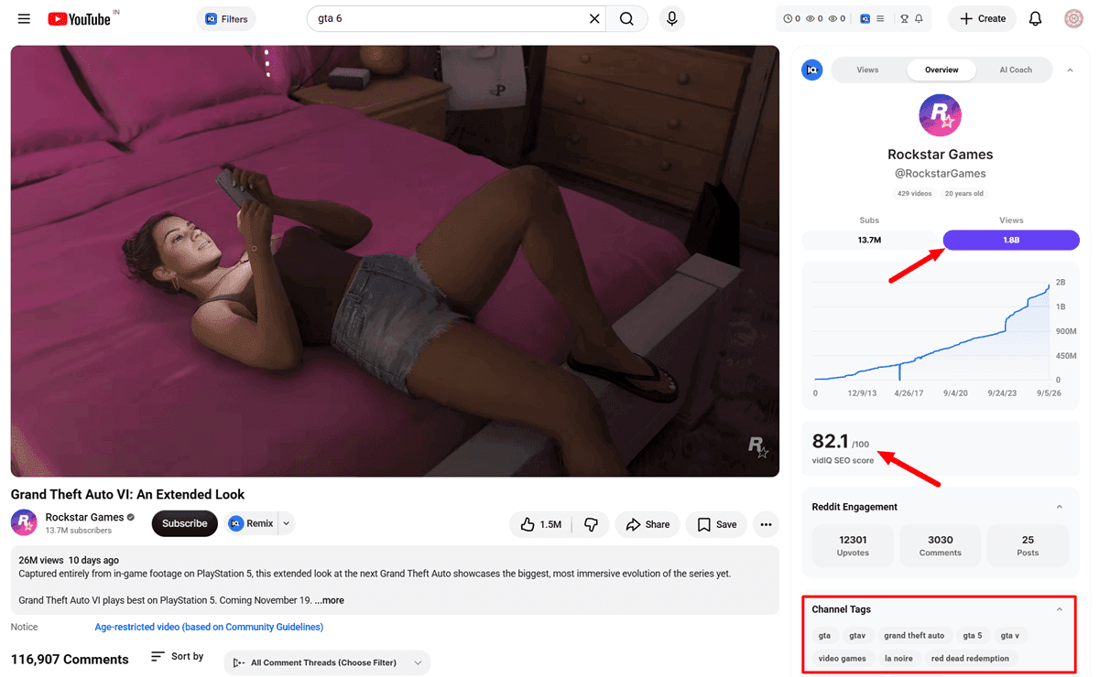The width and height of the screenshot is (1099, 677).
Task: Like the video with the thumbs up
Action: click(x=540, y=524)
